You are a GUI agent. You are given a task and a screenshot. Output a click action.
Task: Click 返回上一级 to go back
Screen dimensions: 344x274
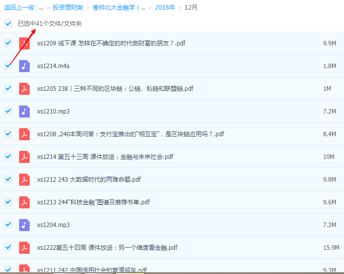coord(19,8)
